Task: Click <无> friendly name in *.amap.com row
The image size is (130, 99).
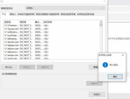Action: click(46, 55)
